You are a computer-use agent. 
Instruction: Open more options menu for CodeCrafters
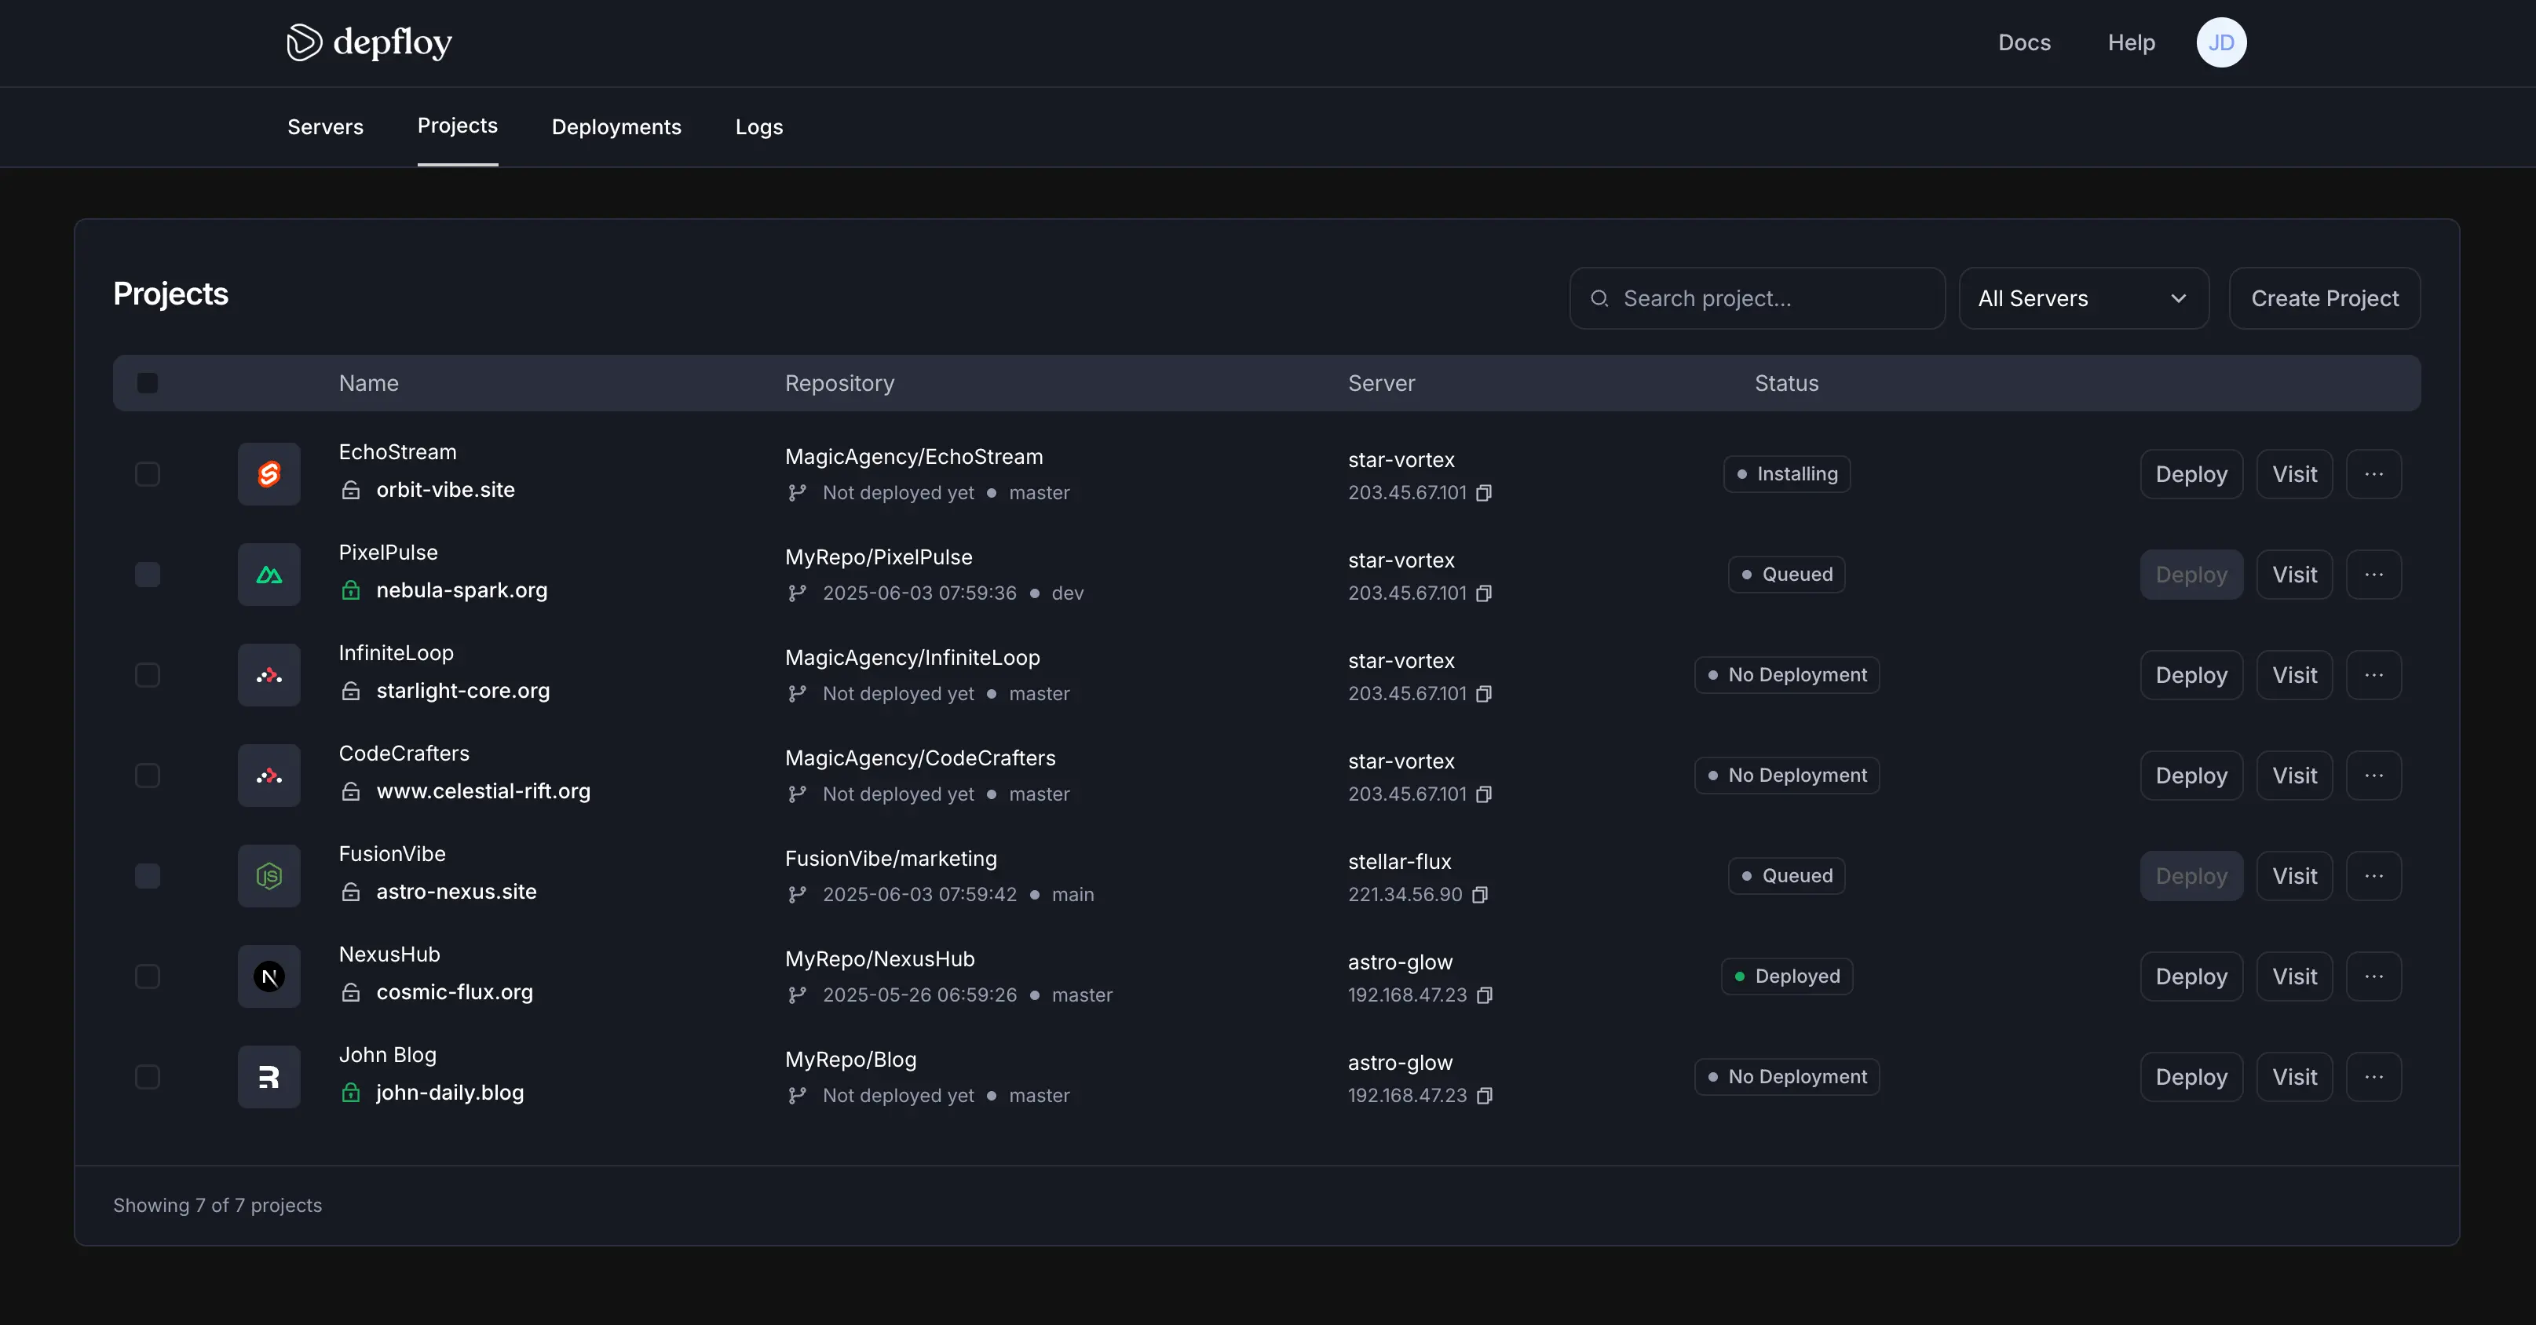pos(2373,776)
